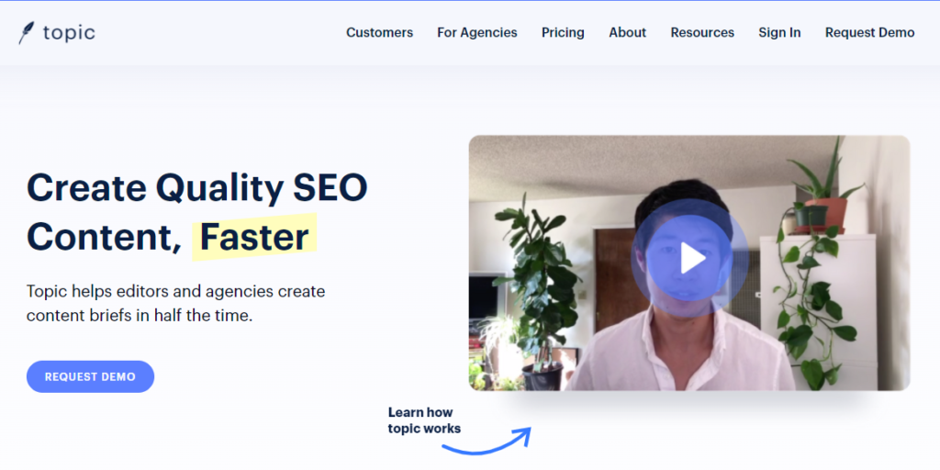Click Sign In link
Viewport: 940px width, 470px height.
(779, 32)
